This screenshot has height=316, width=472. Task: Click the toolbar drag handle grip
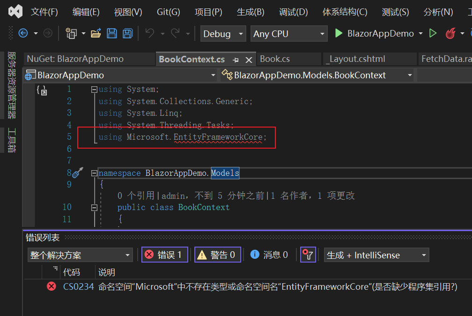click(11, 33)
